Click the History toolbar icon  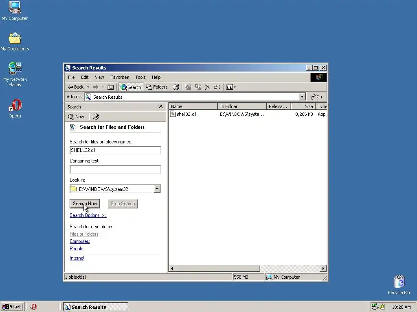coord(176,87)
